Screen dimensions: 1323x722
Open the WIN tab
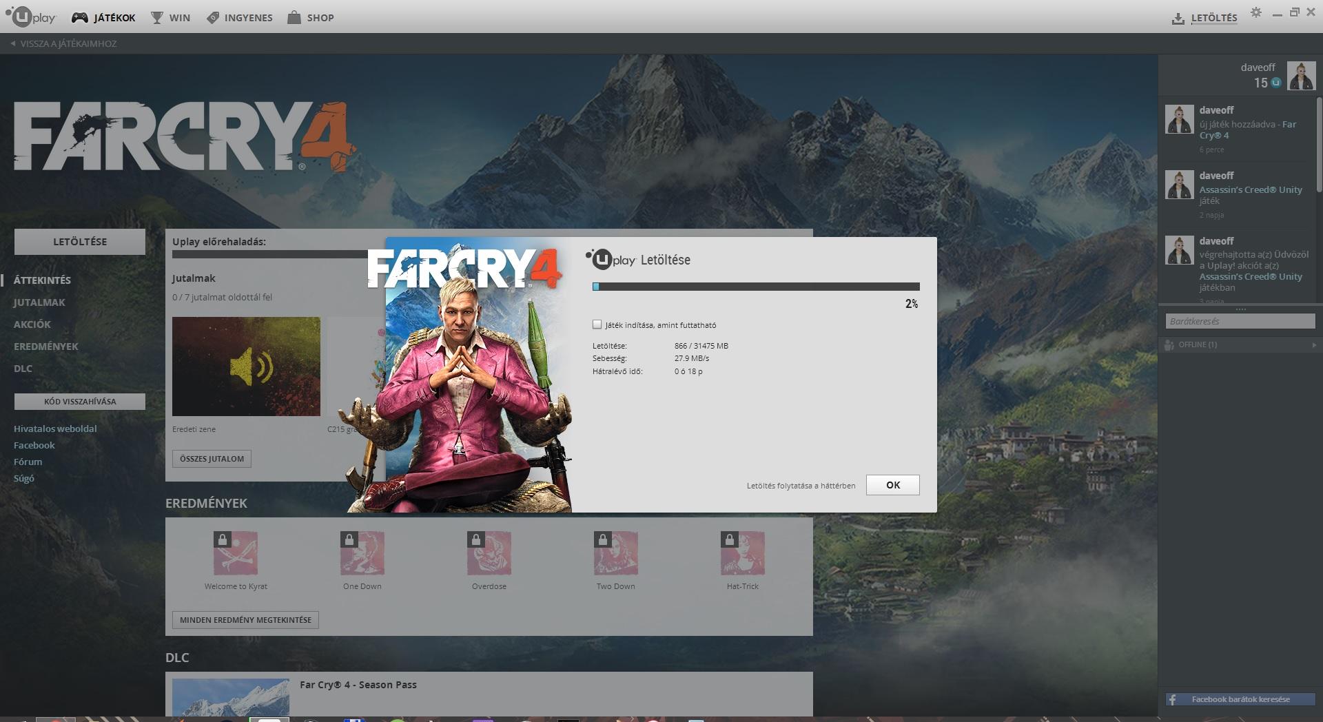point(170,18)
